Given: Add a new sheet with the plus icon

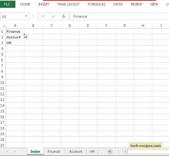Looking at the screenshot, I should pos(110,151).
